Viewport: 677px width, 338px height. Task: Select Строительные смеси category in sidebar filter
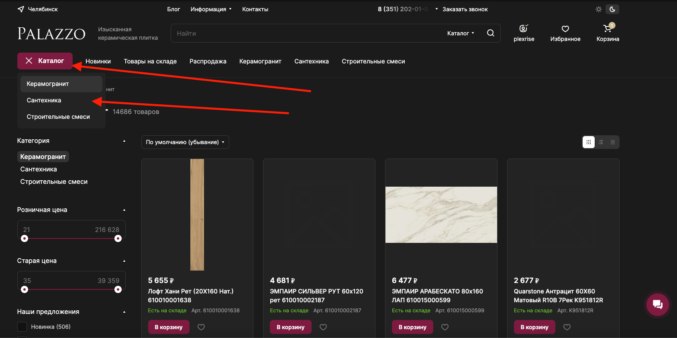[x=54, y=182]
